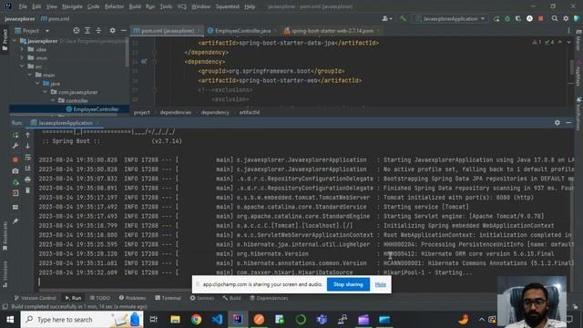This screenshot has width=583, height=328.
Task: Open Run panel settings gear
Action: (557, 122)
